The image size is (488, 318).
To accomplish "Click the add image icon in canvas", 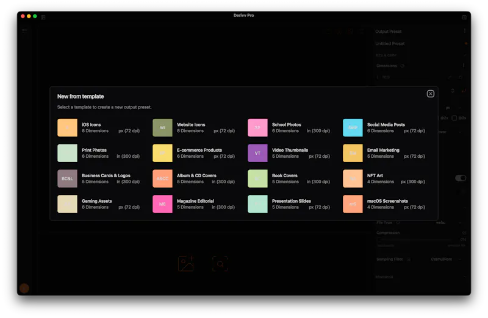I will coord(186,264).
